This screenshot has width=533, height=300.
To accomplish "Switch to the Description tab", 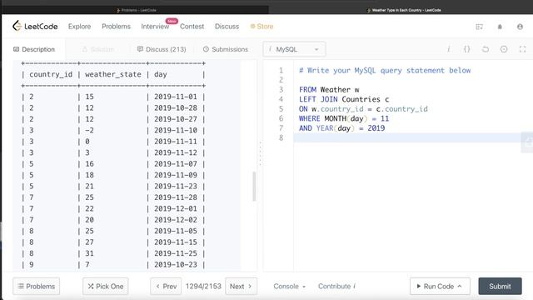I will tap(34, 49).
